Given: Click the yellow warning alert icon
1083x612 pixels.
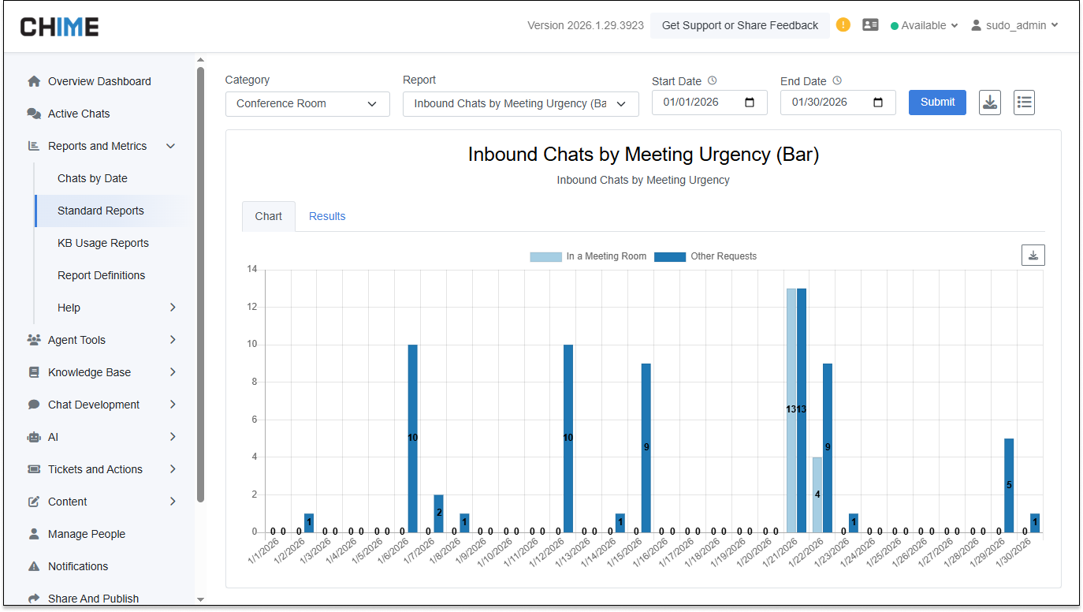Looking at the screenshot, I should (843, 24).
